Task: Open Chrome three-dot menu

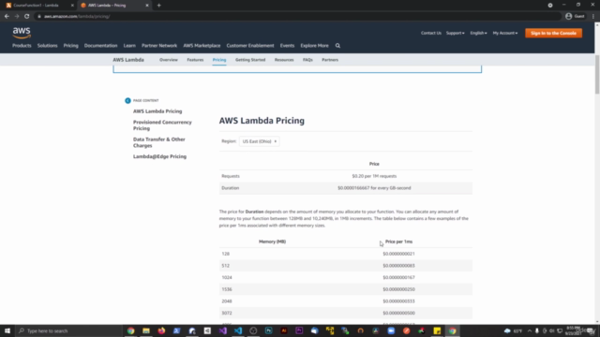Action: click(593, 17)
